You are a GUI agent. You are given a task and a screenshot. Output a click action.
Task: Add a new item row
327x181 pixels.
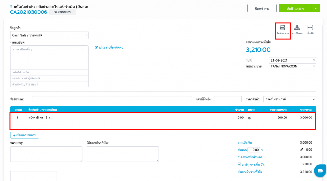point(25,135)
